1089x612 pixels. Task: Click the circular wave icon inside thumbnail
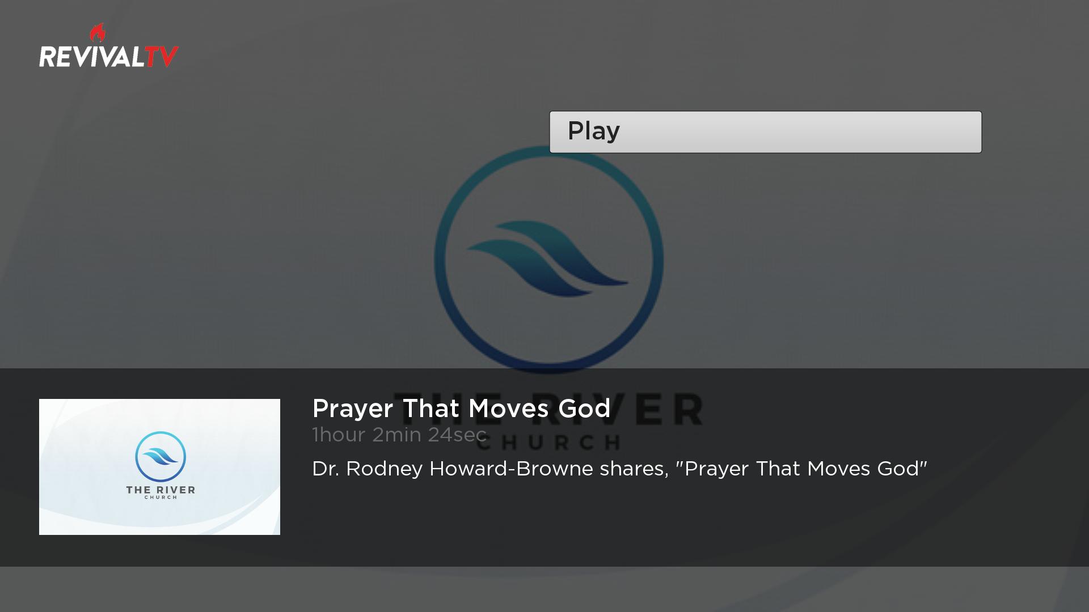(161, 456)
